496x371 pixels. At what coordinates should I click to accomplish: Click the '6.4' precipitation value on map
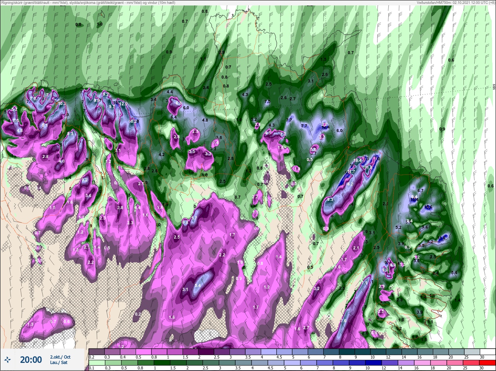174,117
